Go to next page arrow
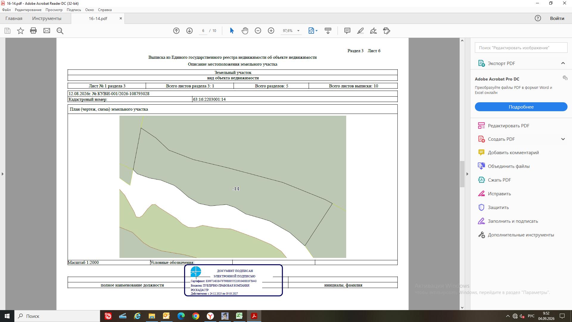This screenshot has width=572, height=322. 189,31
